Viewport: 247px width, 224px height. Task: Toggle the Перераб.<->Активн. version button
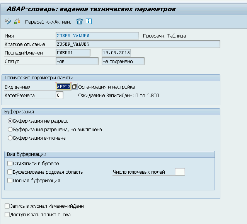point(48,22)
